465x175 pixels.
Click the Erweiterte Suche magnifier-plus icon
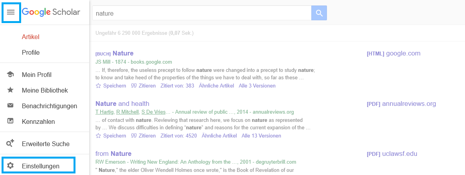11,144
